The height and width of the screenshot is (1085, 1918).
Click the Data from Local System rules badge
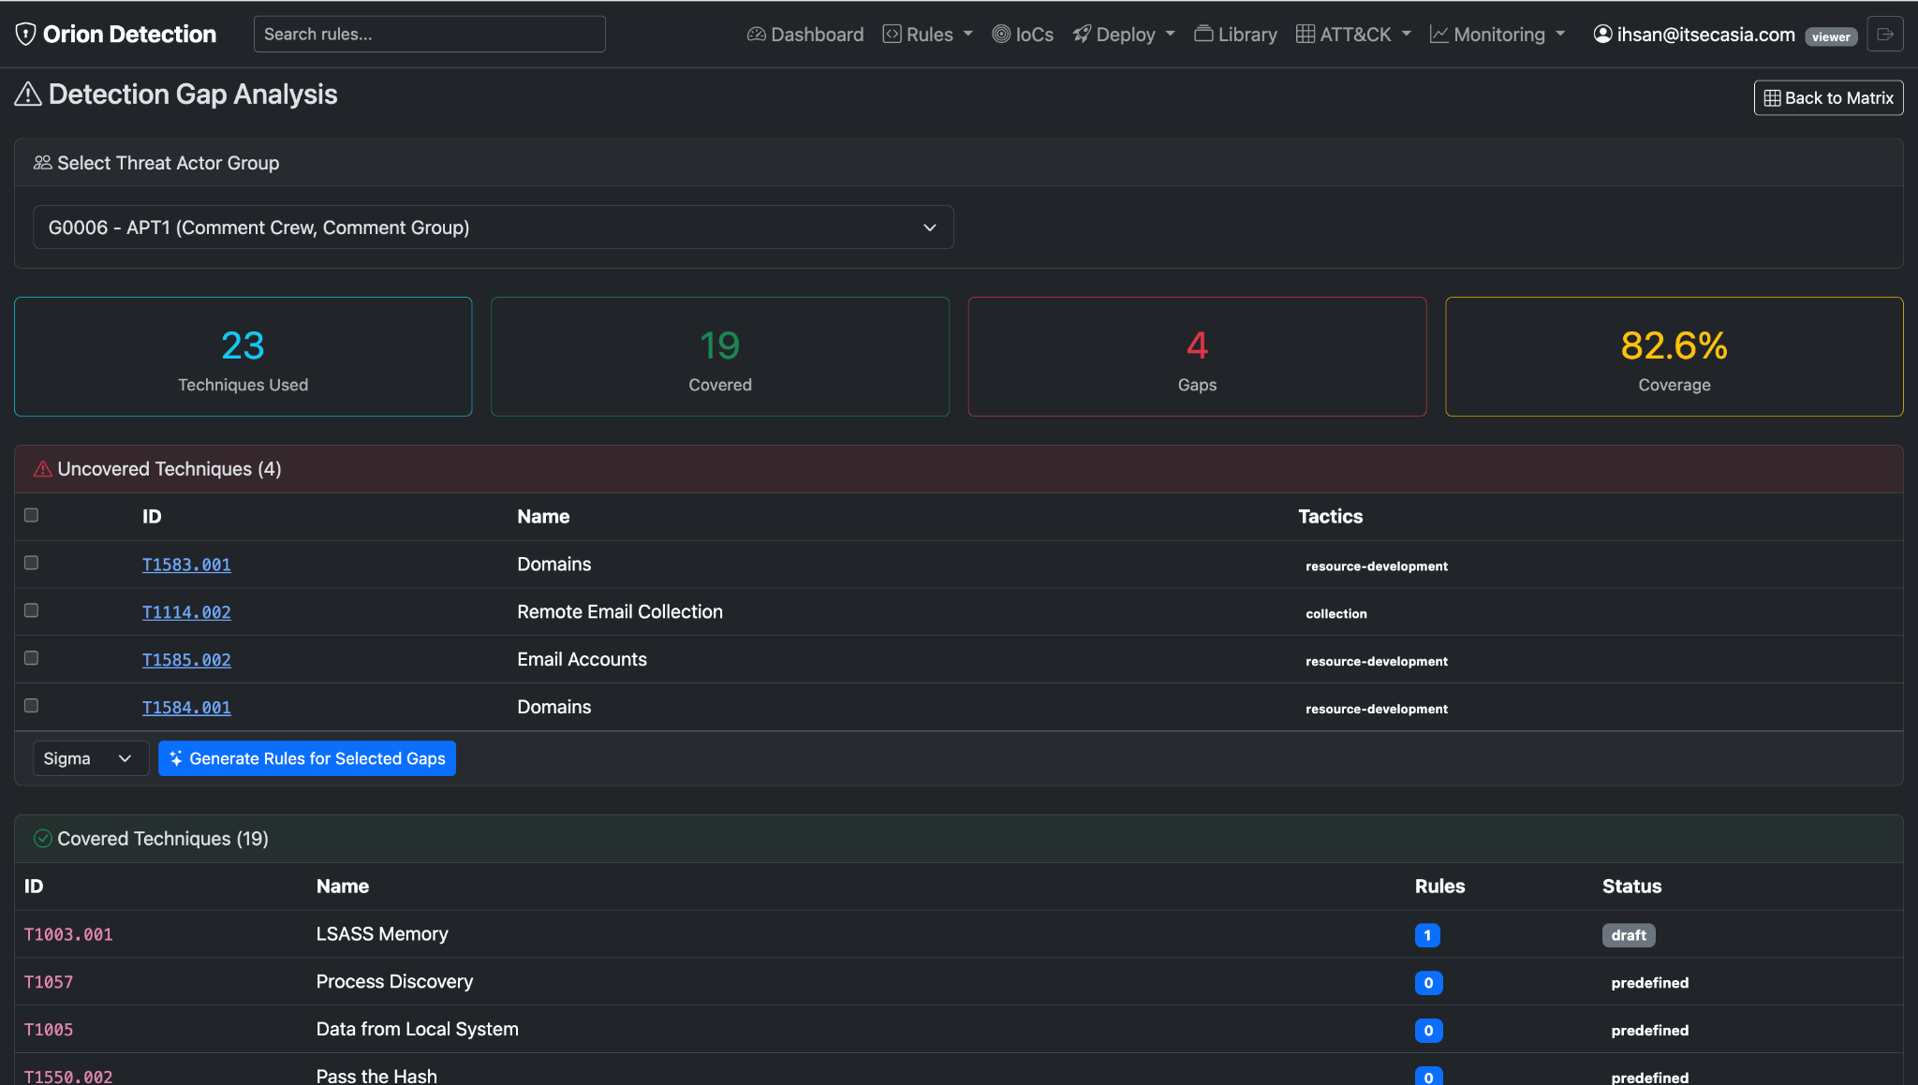(x=1428, y=1031)
